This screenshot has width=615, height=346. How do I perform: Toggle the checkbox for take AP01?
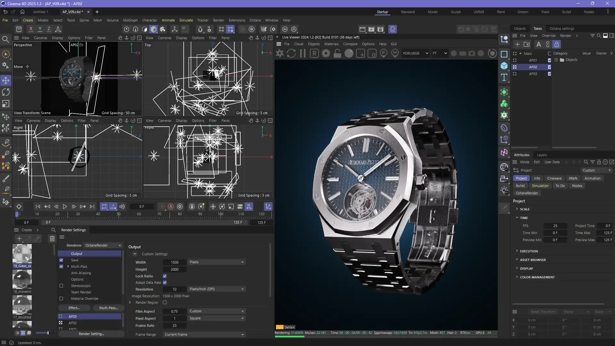click(x=550, y=60)
